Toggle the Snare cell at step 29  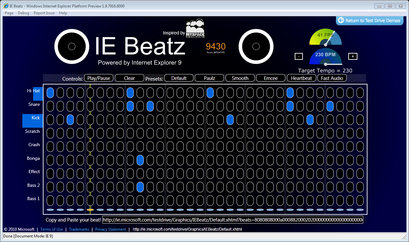pos(330,106)
